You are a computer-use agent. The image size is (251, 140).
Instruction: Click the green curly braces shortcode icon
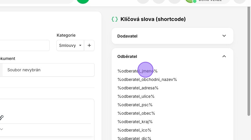pyautogui.click(x=115, y=19)
